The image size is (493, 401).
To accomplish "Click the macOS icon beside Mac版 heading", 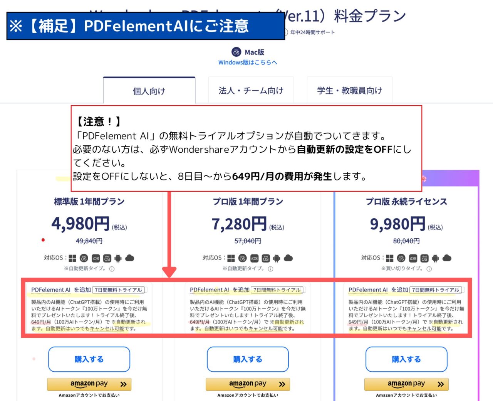I will tap(236, 52).
